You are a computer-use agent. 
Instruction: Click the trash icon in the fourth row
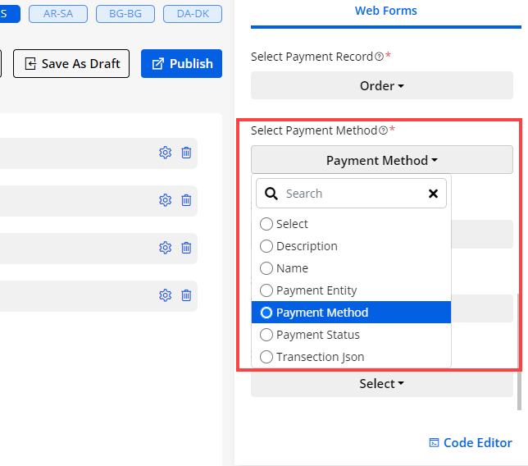tap(186, 295)
